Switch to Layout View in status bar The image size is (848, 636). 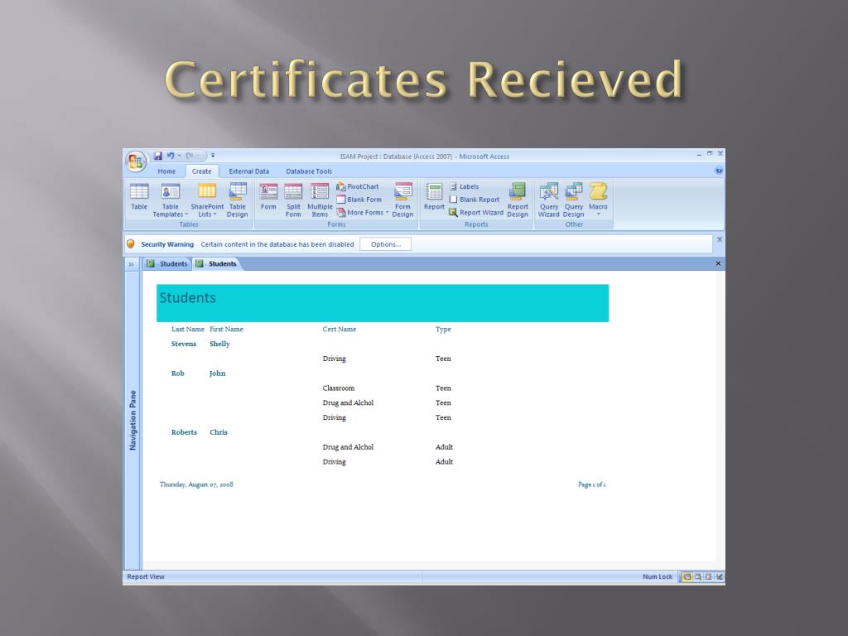coord(708,576)
